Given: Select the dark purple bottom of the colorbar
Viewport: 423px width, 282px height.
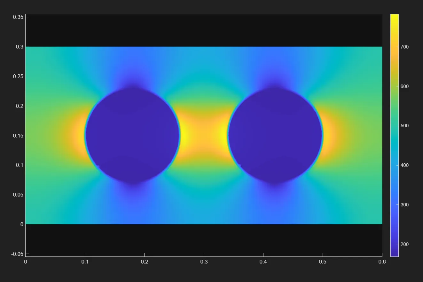Looking at the screenshot, I should (394, 254).
